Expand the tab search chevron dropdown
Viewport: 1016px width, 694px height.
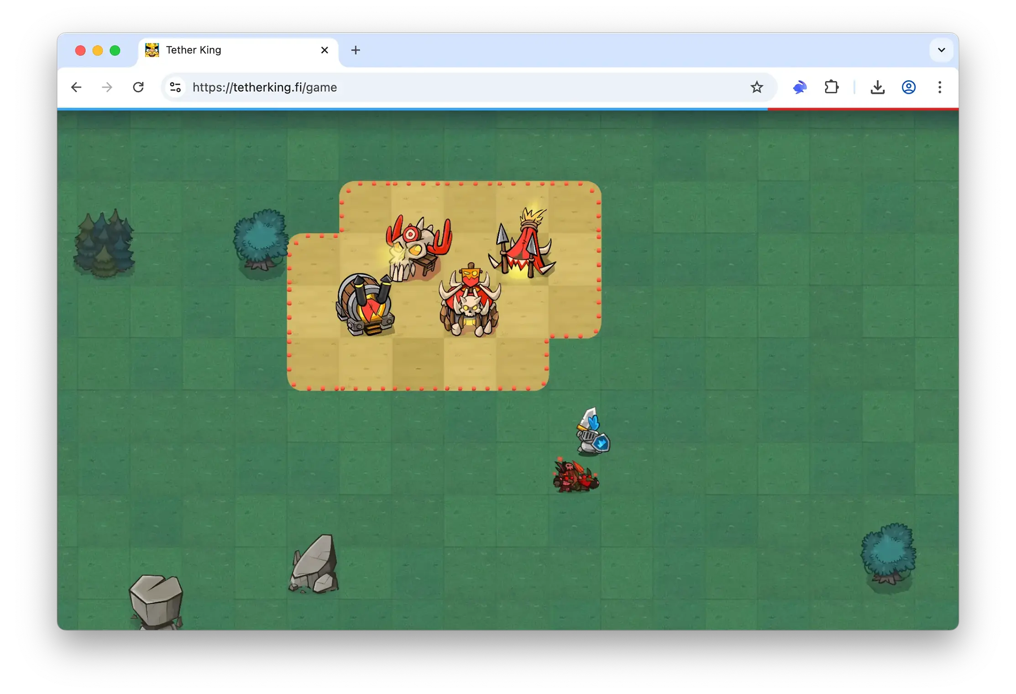pyautogui.click(x=941, y=50)
